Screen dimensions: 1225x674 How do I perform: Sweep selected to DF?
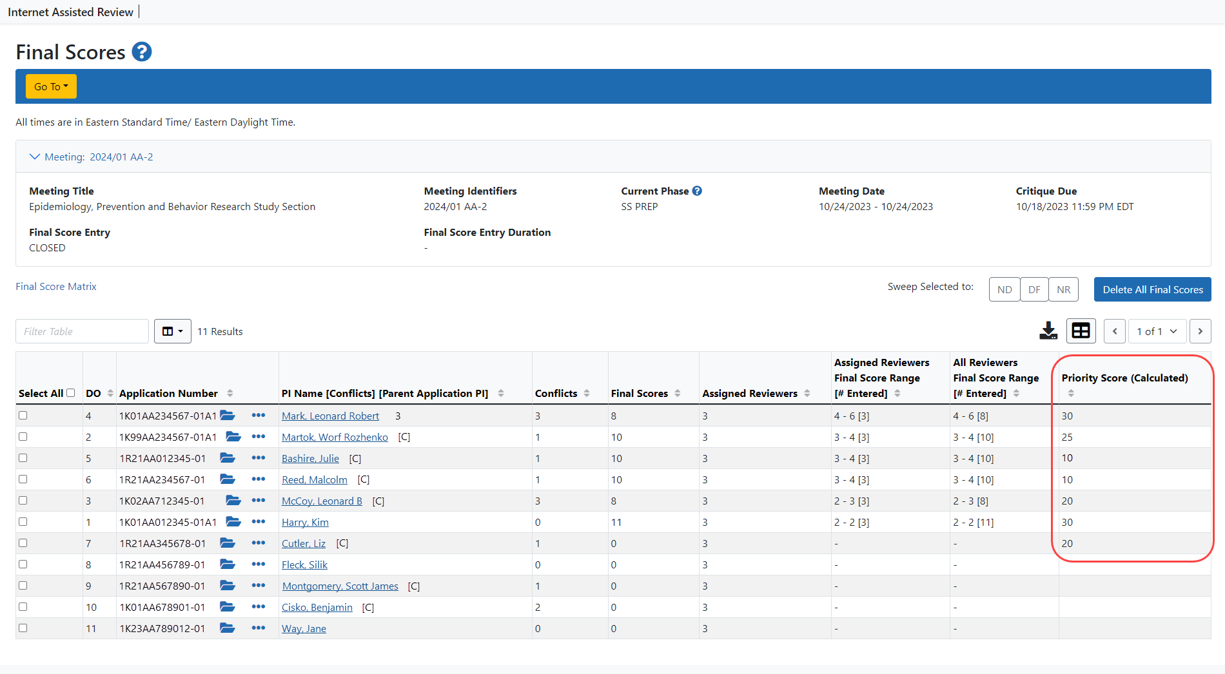pos(1034,290)
